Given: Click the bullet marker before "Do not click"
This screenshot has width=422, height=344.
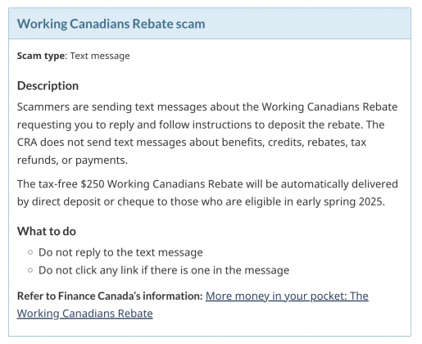Looking at the screenshot, I should click(x=30, y=270).
